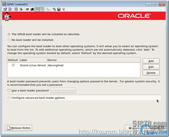Maximize the QEMU window
The height and width of the screenshot is (137, 169).
pos(155,4)
